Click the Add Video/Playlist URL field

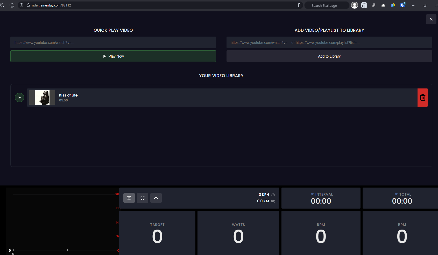329,43
